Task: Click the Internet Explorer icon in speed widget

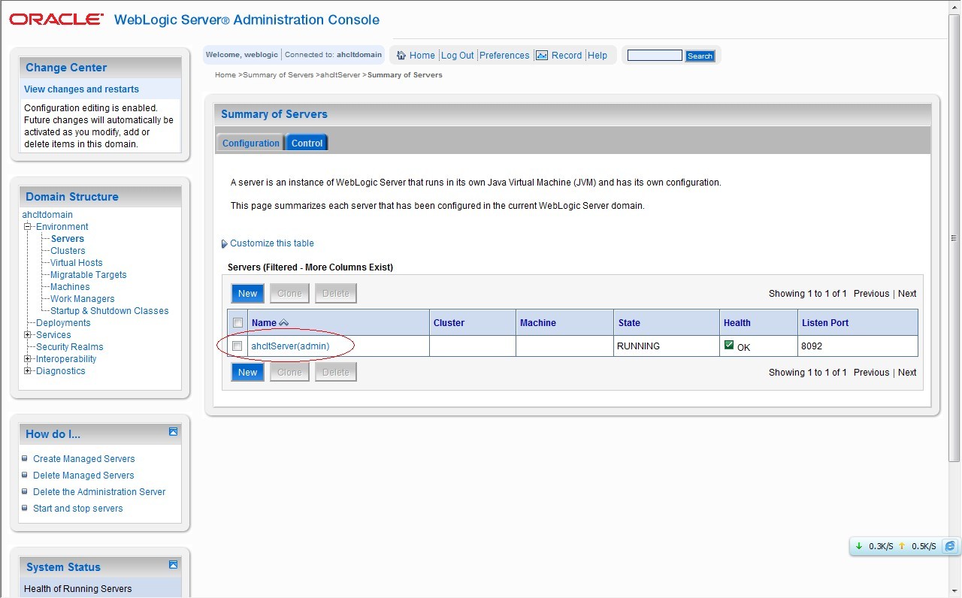Action: point(950,546)
